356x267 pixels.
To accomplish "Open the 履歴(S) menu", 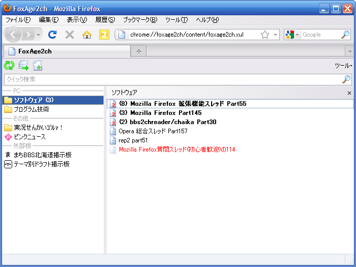I will coord(105,20).
